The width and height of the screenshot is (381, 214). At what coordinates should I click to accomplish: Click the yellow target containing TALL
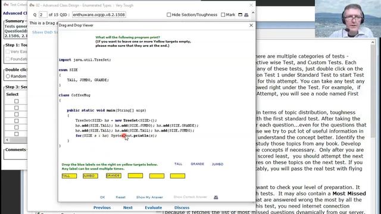point(69,176)
